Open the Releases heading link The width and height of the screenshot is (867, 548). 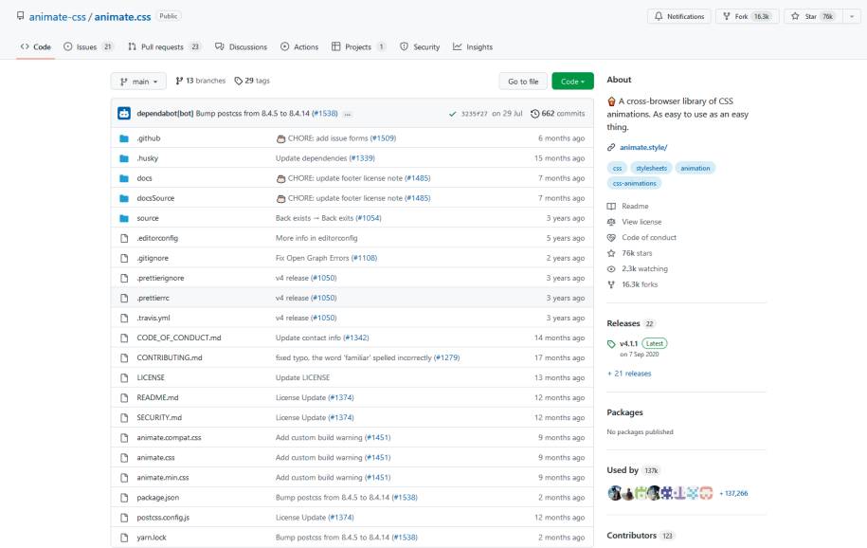pyautogui.click(x=623, y=323)
